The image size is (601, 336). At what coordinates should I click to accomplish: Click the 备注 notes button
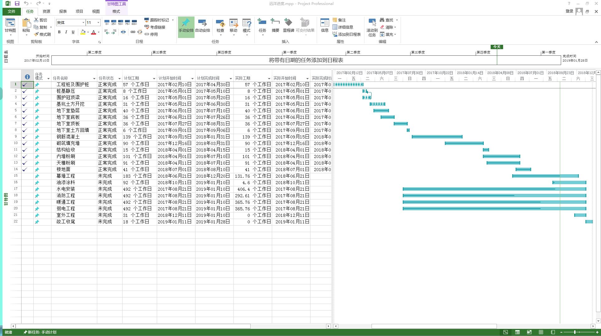(x=339, y=20)
